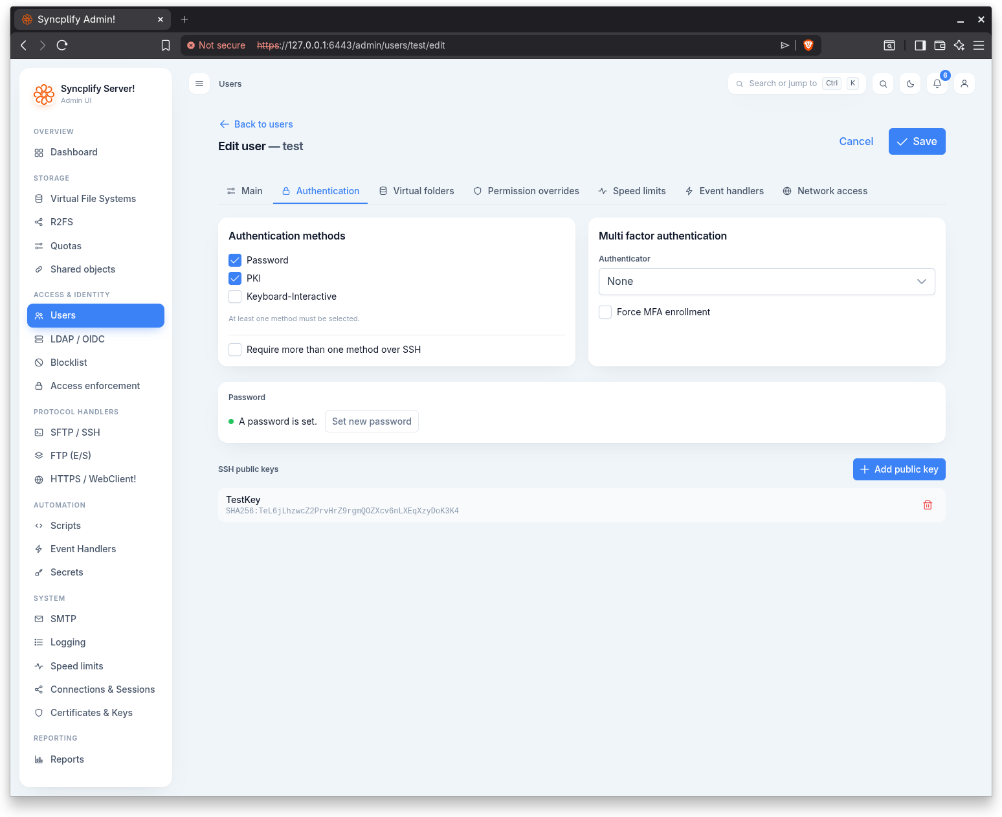The width and height of the screenshot is (1002, 817).
Task: Open new browser tab
Action: [184, 19]
